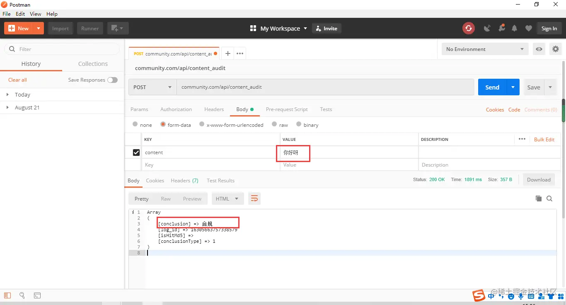Switch to the Authorization tab
The image size is (566, 305).
(x=176, y=109)
